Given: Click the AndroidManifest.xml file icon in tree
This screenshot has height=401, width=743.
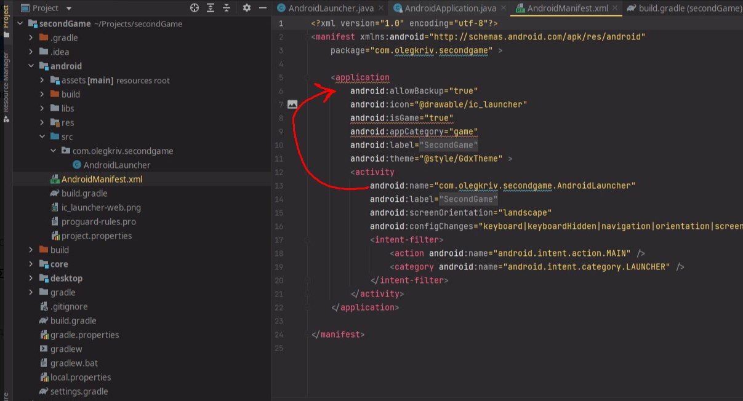Looking at the screenshot, I should (55, 179).
